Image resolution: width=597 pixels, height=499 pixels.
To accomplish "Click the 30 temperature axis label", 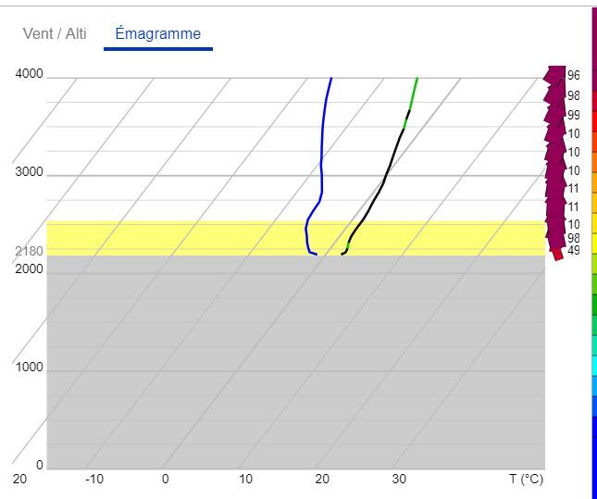I will point(399,479).
